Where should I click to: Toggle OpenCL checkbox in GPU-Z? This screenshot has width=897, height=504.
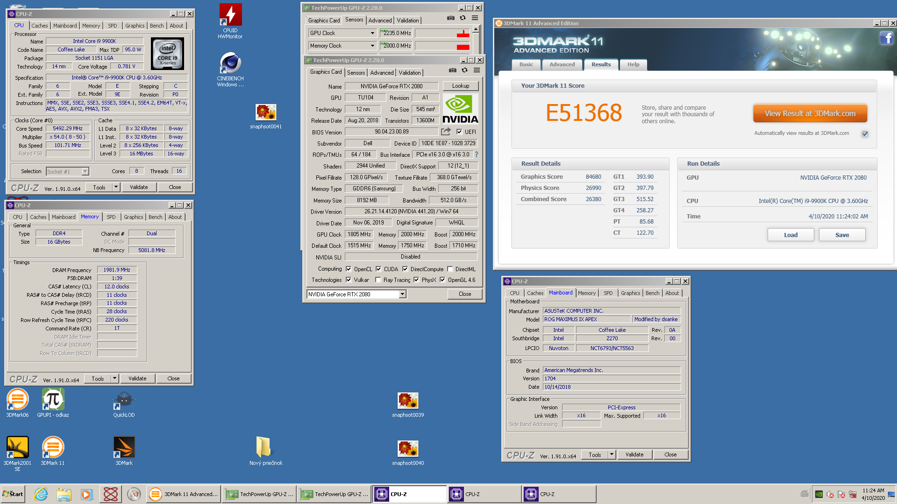pyautogui.click(x=349, y=269)
